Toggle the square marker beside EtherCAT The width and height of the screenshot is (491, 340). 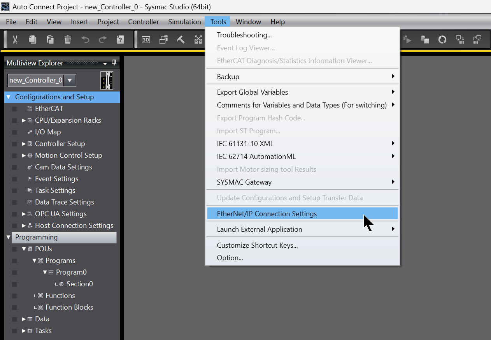click(14, 109)
